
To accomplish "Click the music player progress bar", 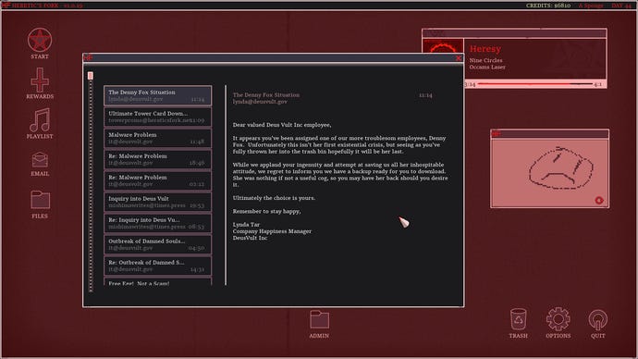I will 535,84.
